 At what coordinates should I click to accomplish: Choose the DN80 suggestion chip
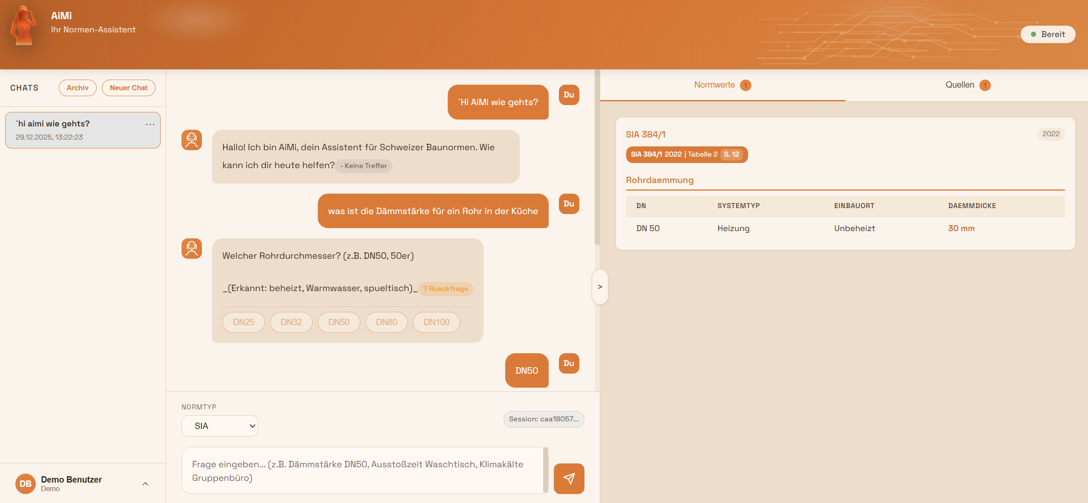[x=386, y=322]
